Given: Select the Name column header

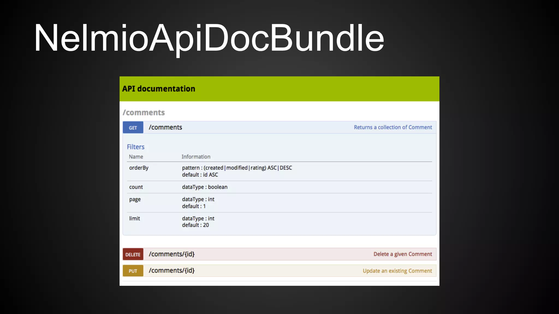Looking at the screenshot, I should click(x=136, y=157).
